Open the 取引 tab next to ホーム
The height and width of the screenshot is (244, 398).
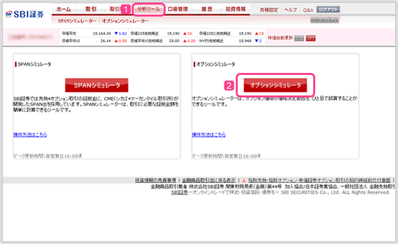[x=91, y=9]
